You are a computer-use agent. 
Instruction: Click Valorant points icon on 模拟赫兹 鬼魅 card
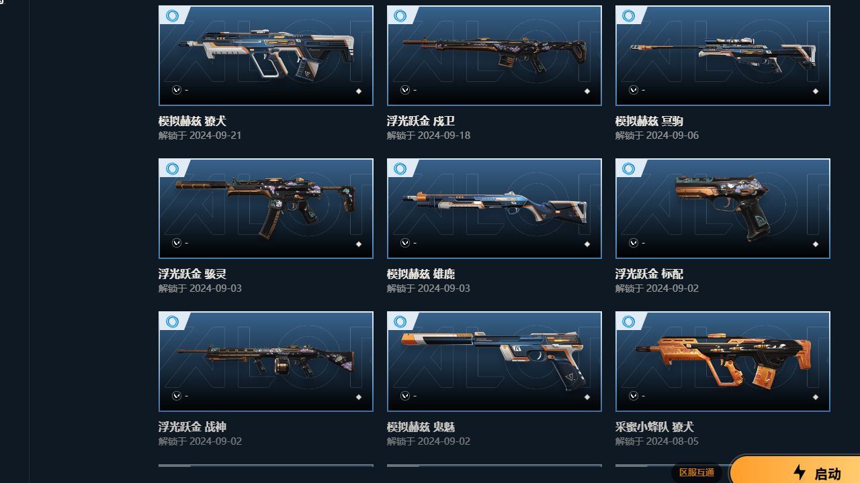click(x=404, y=396)
